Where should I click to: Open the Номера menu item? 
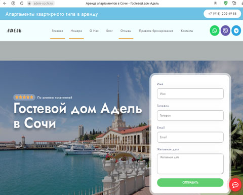(76, 31)
